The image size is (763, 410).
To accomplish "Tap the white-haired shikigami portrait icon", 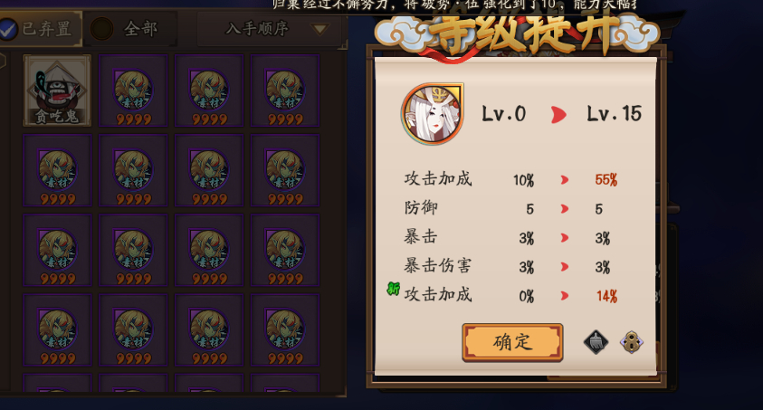I will (432, 114).
